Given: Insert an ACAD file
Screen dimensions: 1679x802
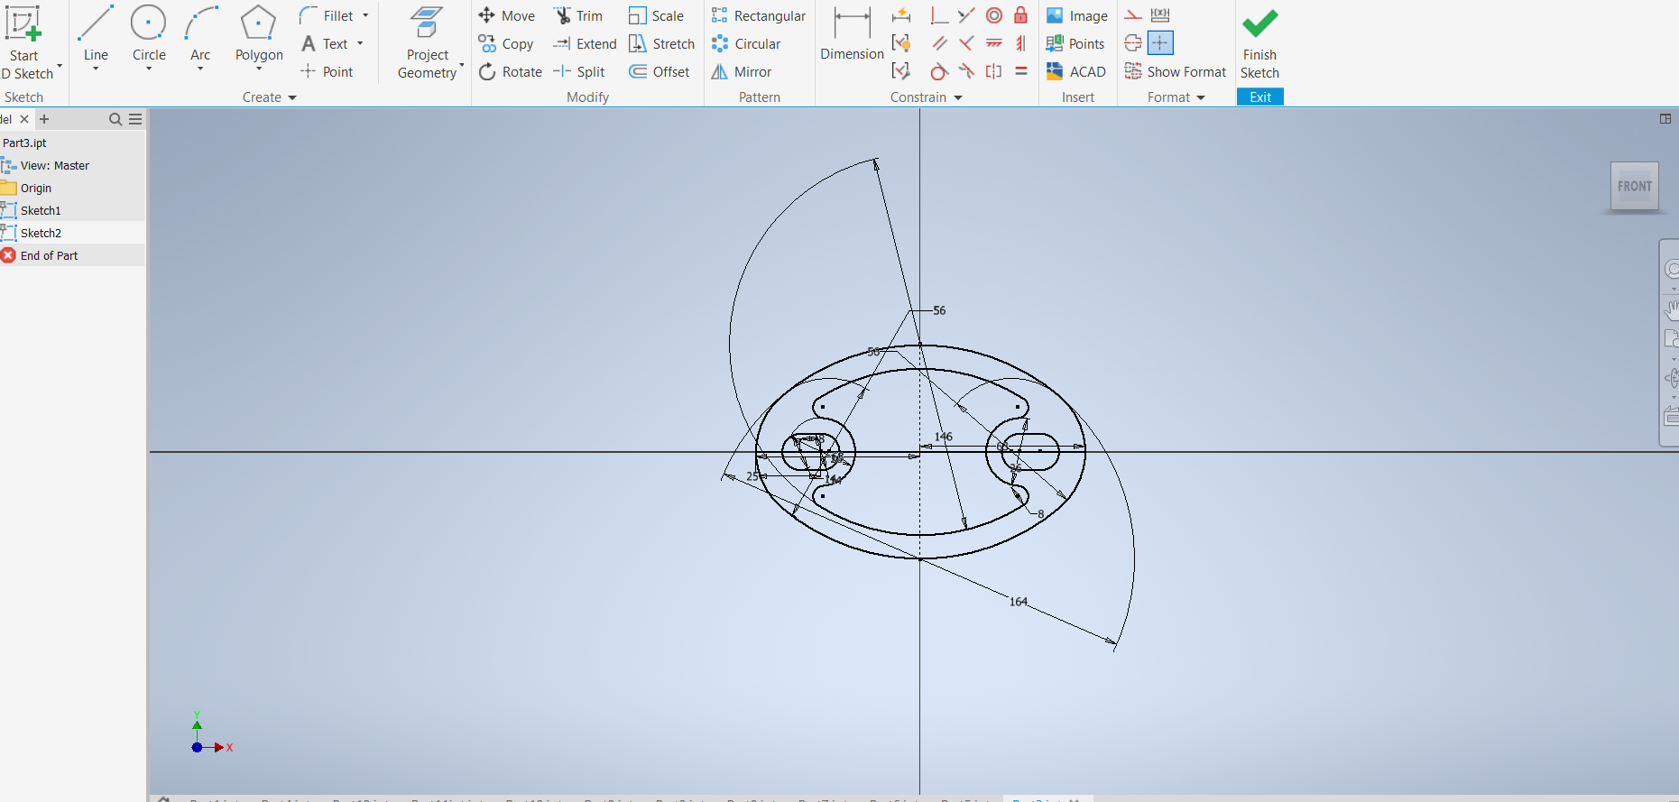Looking at the screenshot, I should [1075, 72].
